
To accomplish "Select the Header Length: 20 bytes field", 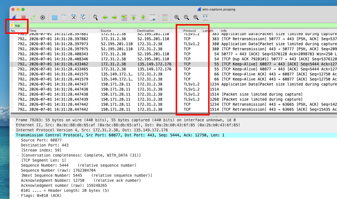I will click(65, 191).
